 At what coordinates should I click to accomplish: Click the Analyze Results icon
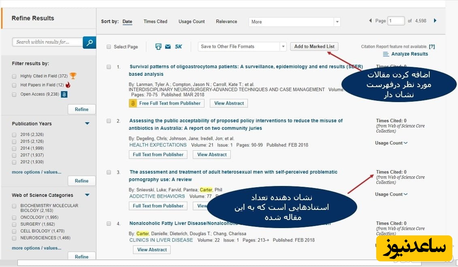click(x=386, y=54)
